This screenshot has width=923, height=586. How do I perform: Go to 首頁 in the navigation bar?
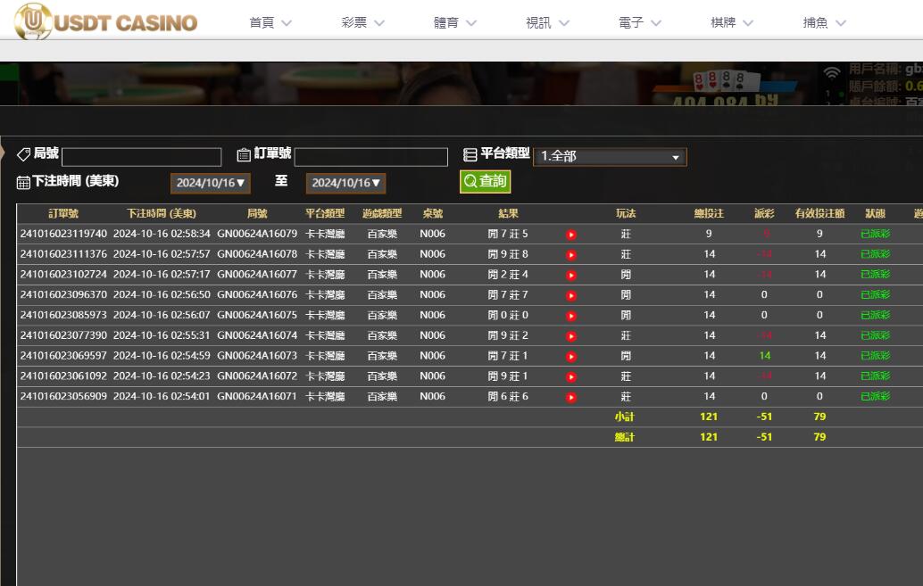[270, 23]
